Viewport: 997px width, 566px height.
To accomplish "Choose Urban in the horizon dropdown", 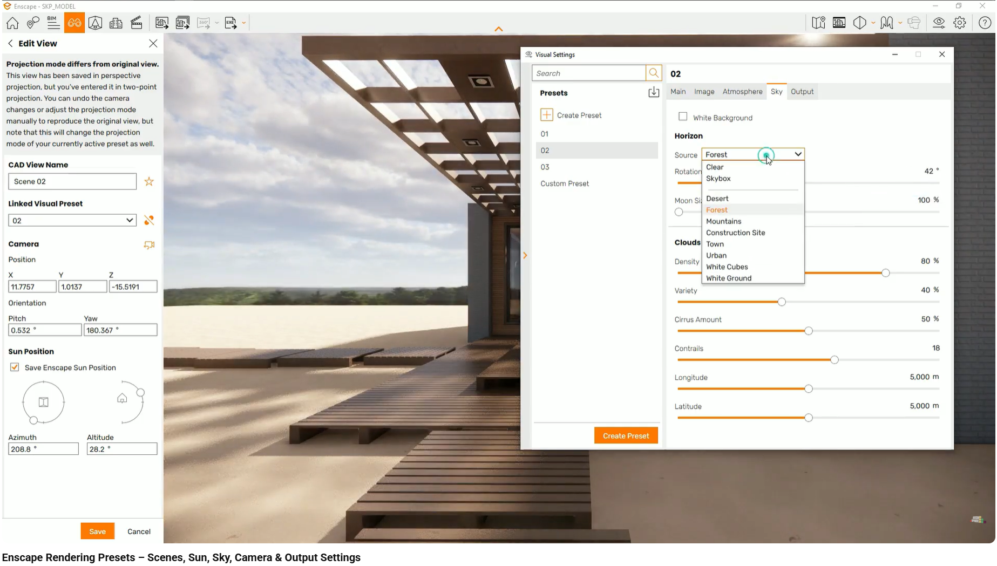I will pyautogui.click(x=716, y=256).
